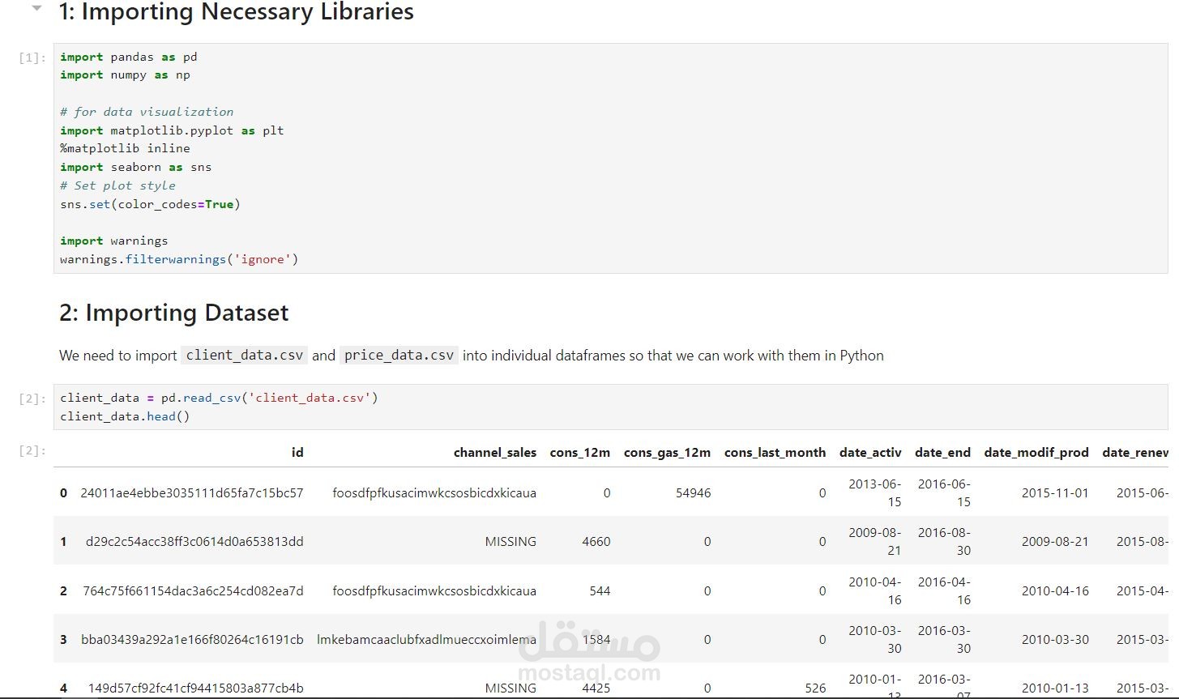Click the cons_gas_12m column header
This screenshot has width=1179, height=699.
coord(667,453)
